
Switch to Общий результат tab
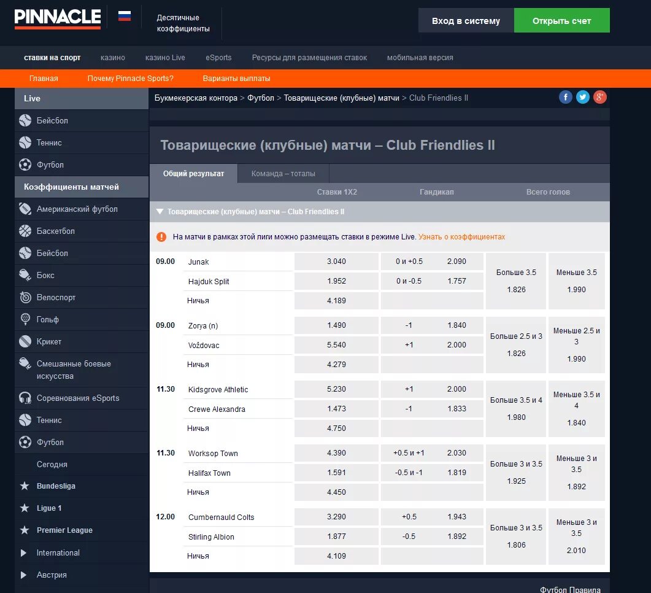click(x=193, y=174)
